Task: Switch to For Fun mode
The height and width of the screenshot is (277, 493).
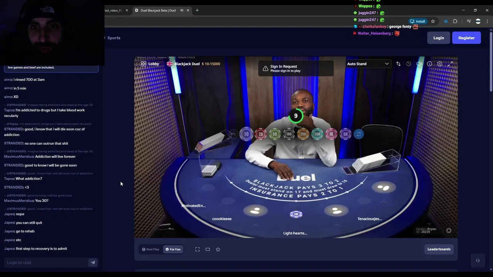Action: pos(173,249)
